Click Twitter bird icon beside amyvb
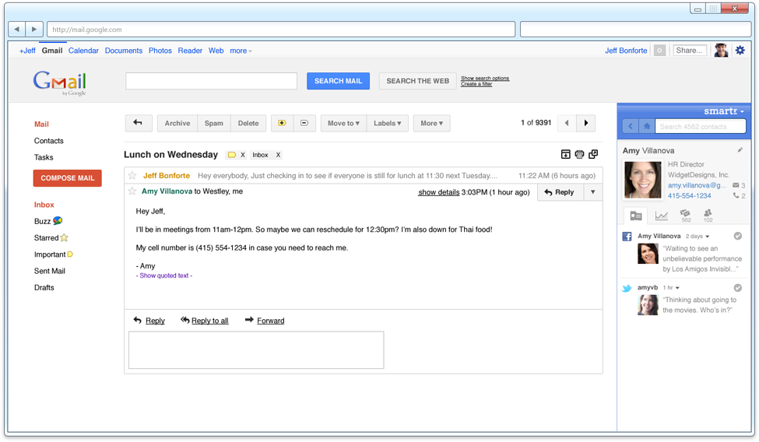The width and height of the screenshot is (759, 442). point(627,288)
